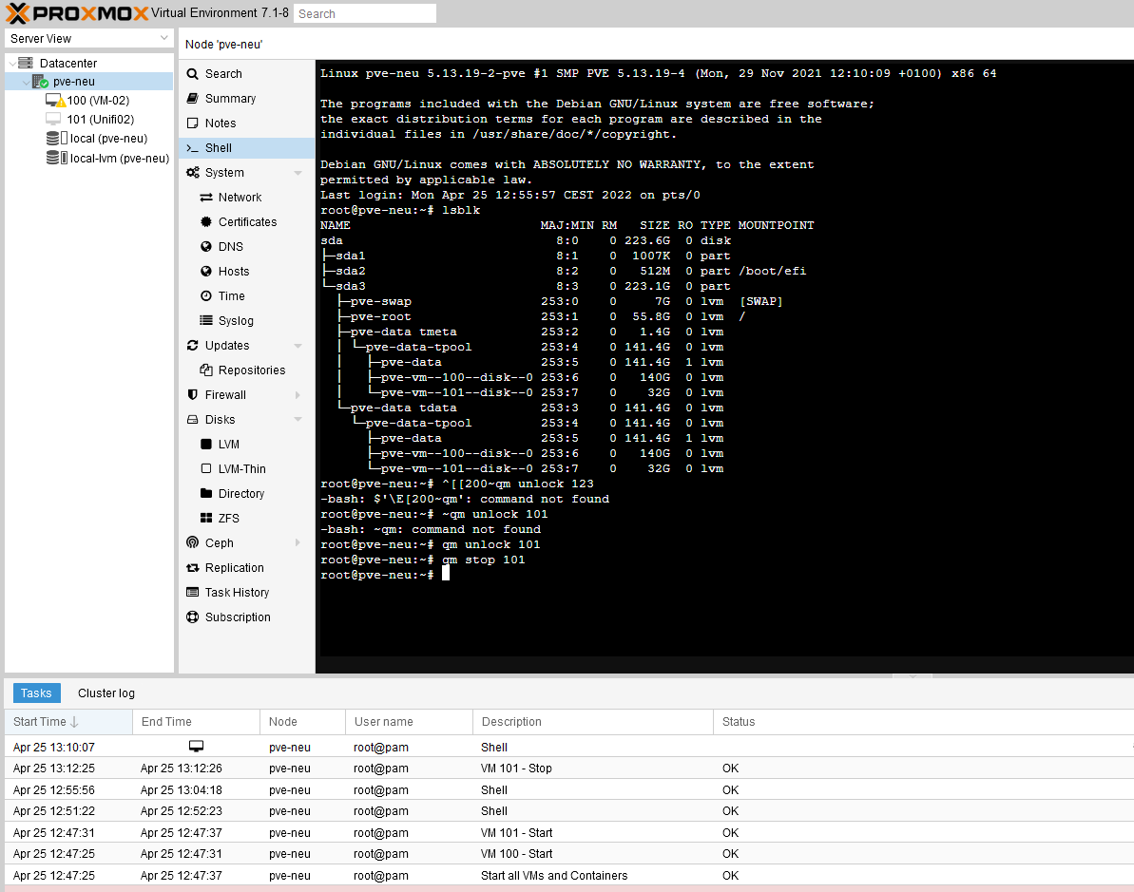Collapse the Datacenter tree node

[x=11, y=64]
